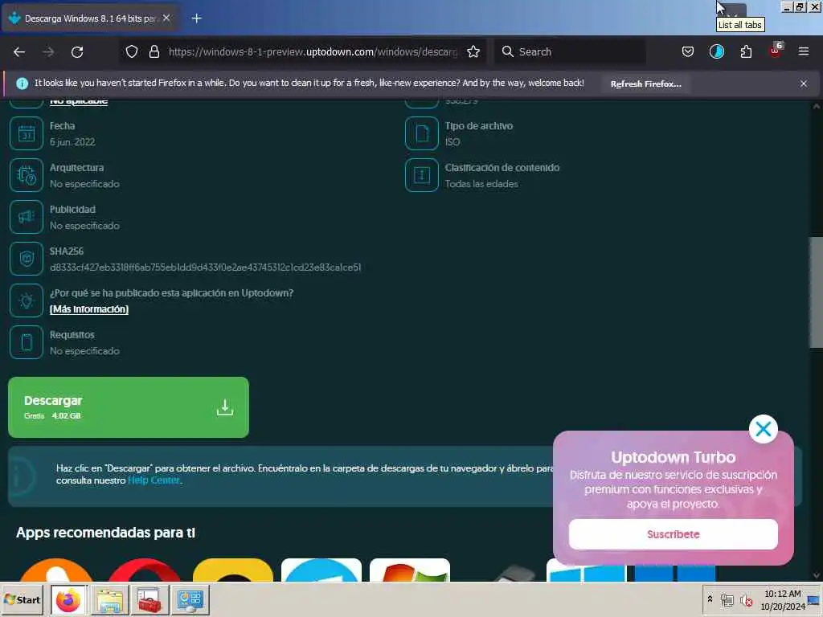Open the Help Center link
The image size is (823, 617).
click(x=154, y=480)
